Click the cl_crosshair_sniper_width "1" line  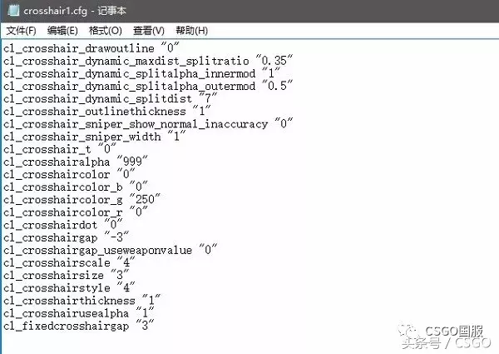[95, 137]
